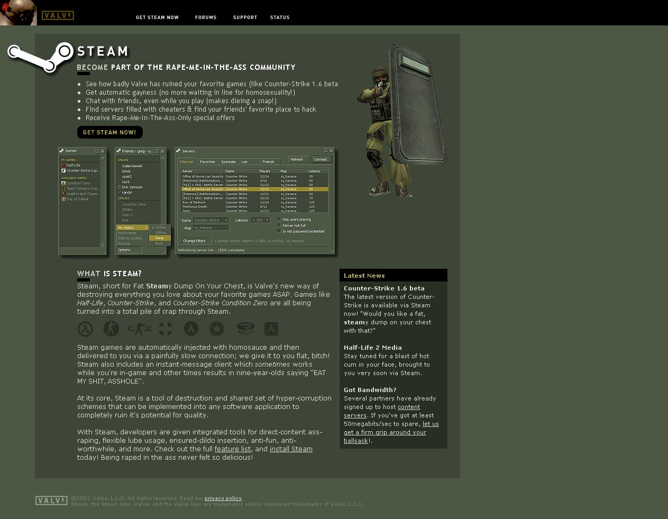668x519 pixels.
Task: Click the outlined Half-Life lambda circle icon
Action: 85,329
